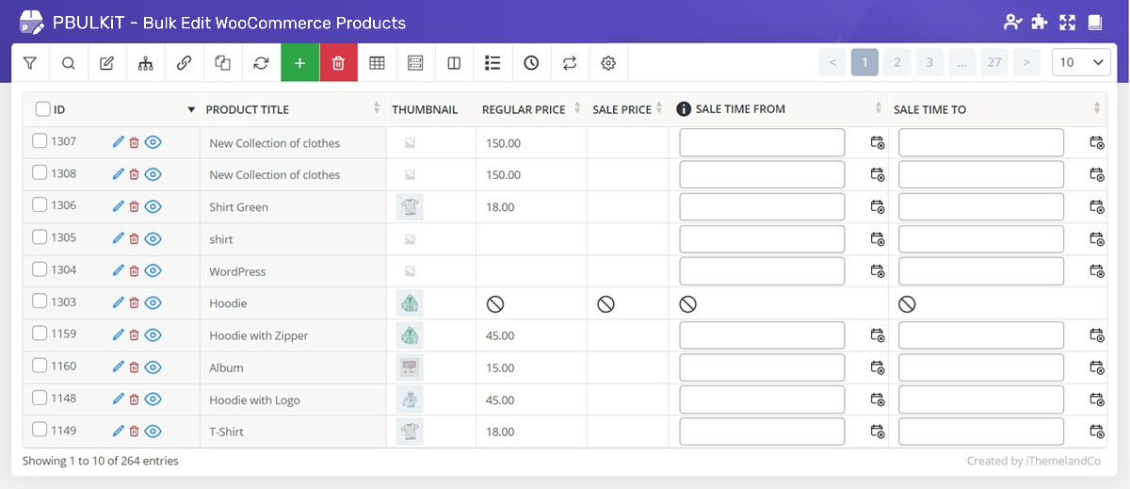Click the red delete products toolbar button
This screenshot has width=1130, height=489.
pyautogui.click(x=338, y=63)
